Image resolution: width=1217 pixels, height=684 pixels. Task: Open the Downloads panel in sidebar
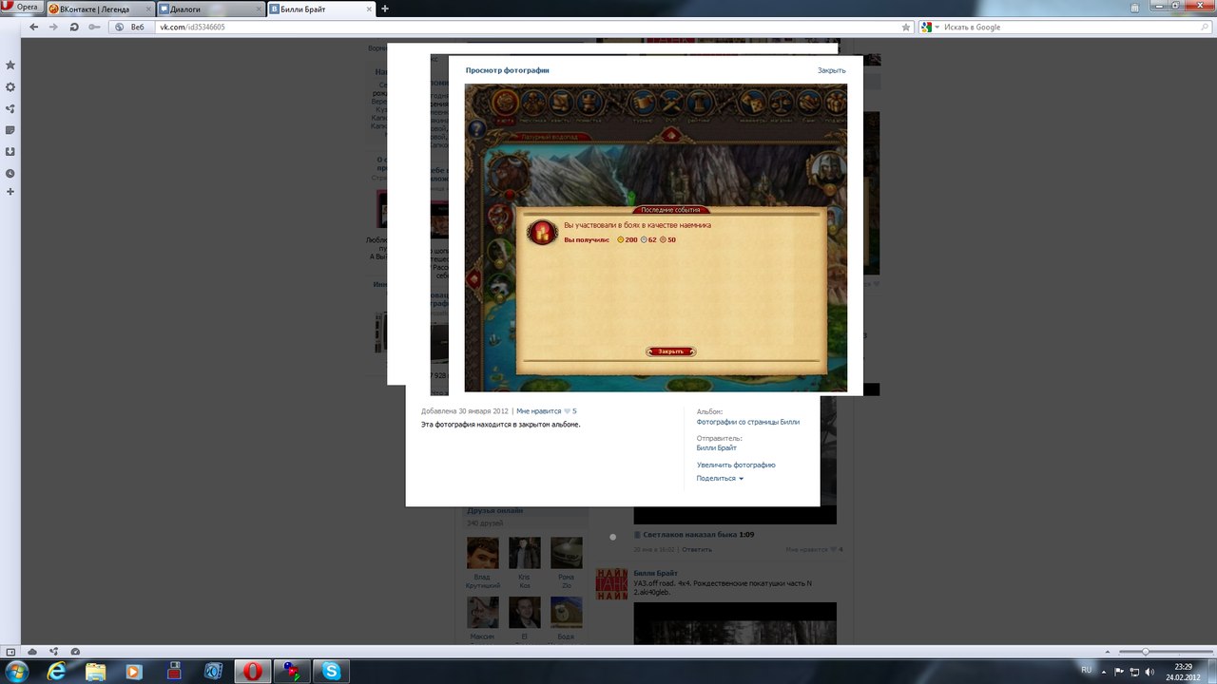point(10,152)
